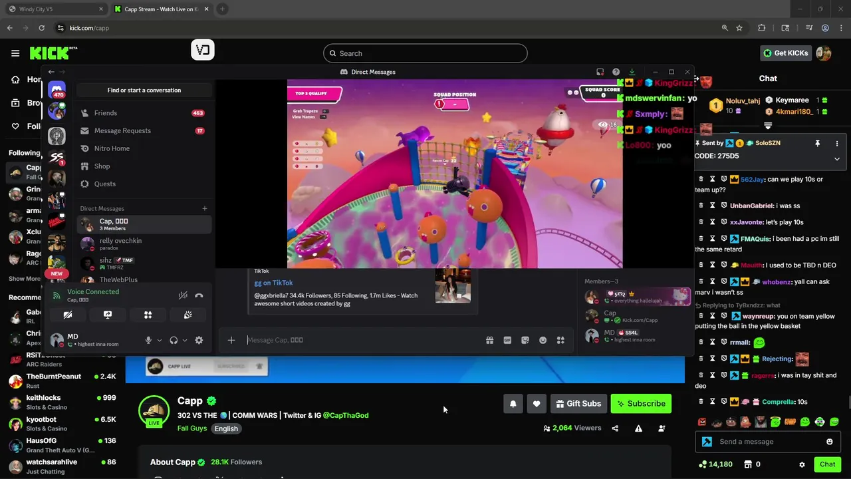Bookmark page with star icon
The height and width of the screenshot is (479, 851).
739,28
